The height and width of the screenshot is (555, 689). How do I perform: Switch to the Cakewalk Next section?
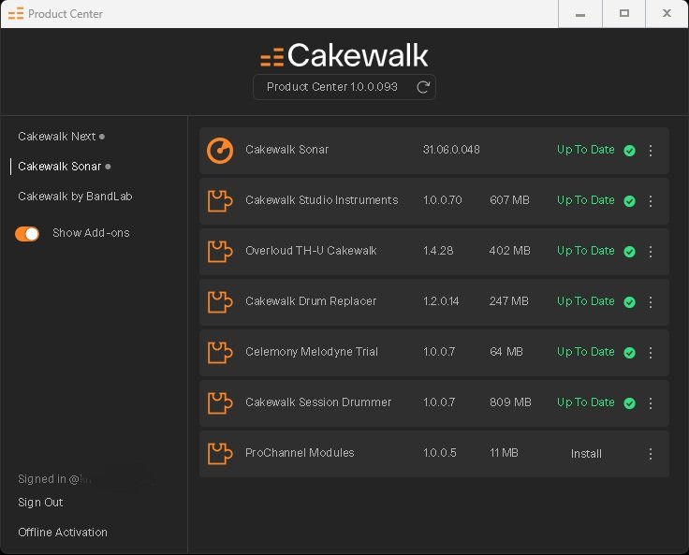tap(57, 137)
